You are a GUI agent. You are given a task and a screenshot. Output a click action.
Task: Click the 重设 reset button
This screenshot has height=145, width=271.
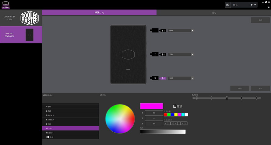(260, 89)
